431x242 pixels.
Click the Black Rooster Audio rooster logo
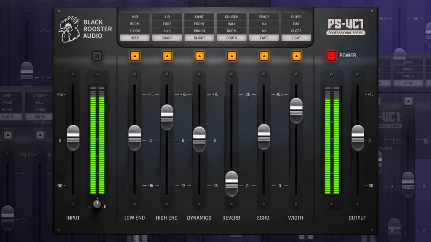69,29
